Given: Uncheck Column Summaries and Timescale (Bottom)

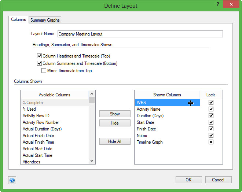Looking at the screenshot, I should point(40,63).
